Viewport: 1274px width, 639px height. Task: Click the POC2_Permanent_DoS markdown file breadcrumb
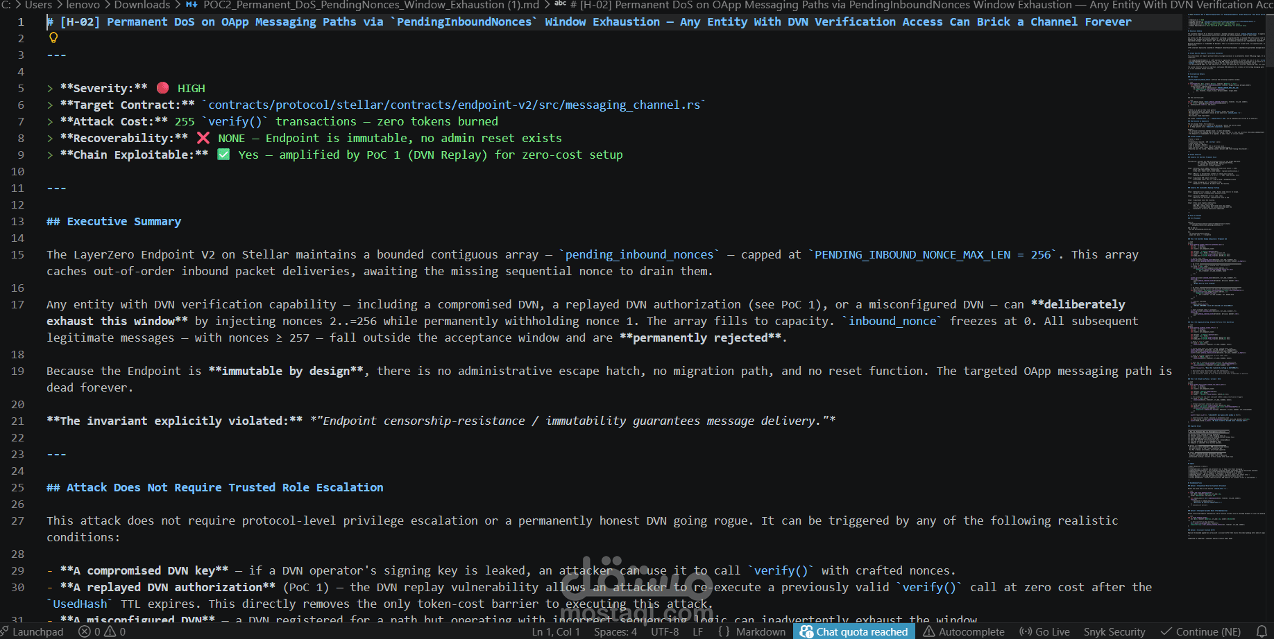coord(363,5)
